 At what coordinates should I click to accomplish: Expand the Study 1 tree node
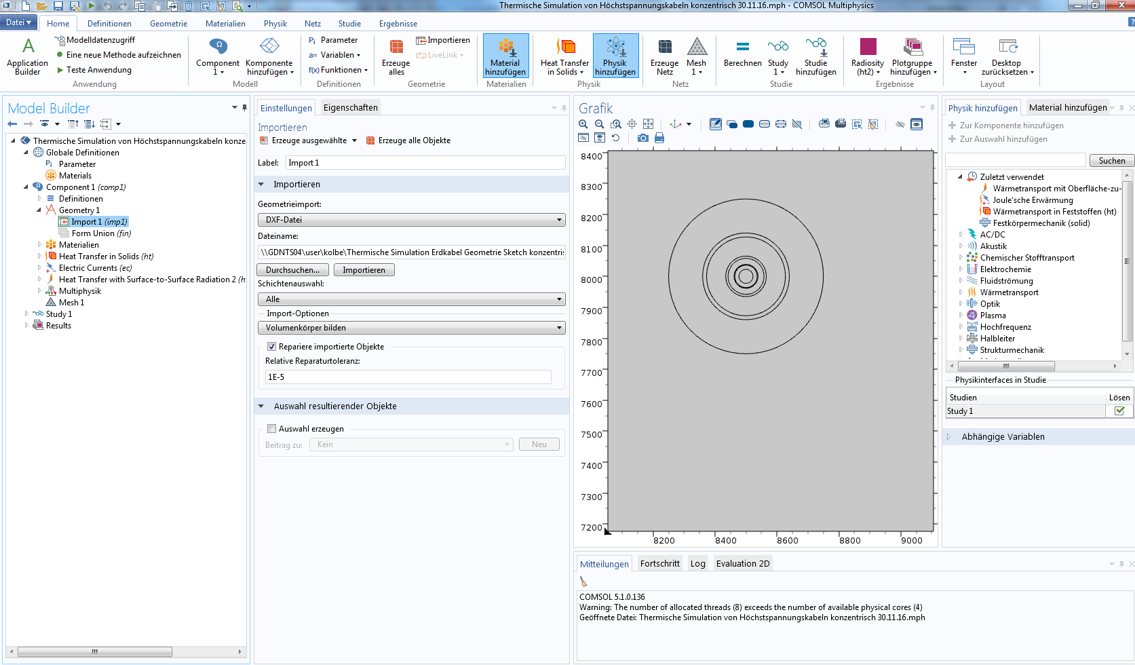(26, 314)
